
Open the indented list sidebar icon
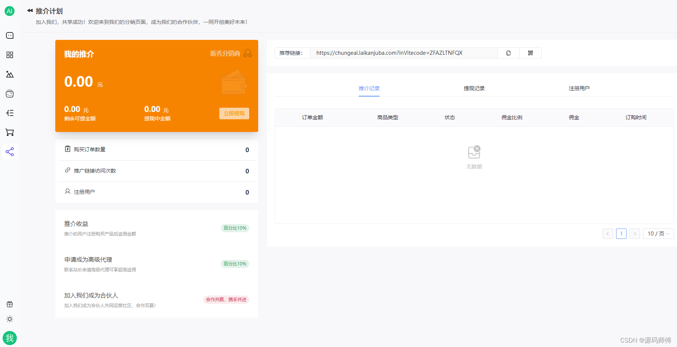10,113
